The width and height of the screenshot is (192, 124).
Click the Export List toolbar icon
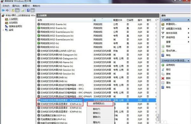coord(23,10)
